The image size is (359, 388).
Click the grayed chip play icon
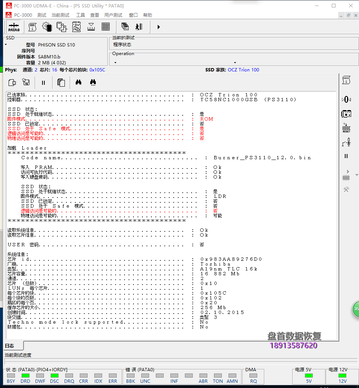346,175
